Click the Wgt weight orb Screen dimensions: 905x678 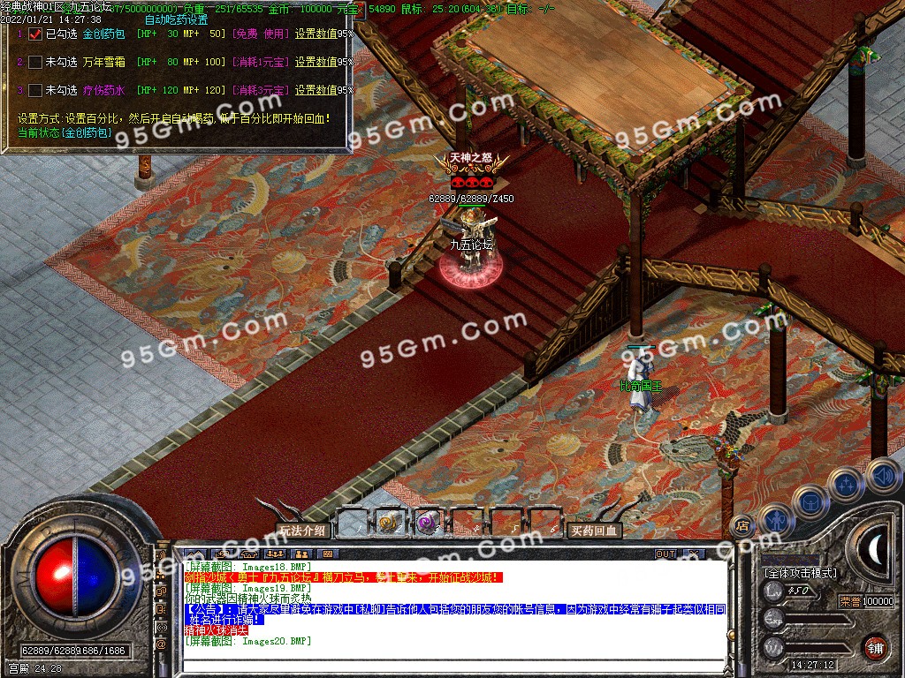[x=774, y=647]
